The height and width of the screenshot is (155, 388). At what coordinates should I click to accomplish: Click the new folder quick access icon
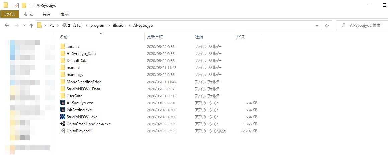point(24,5)
